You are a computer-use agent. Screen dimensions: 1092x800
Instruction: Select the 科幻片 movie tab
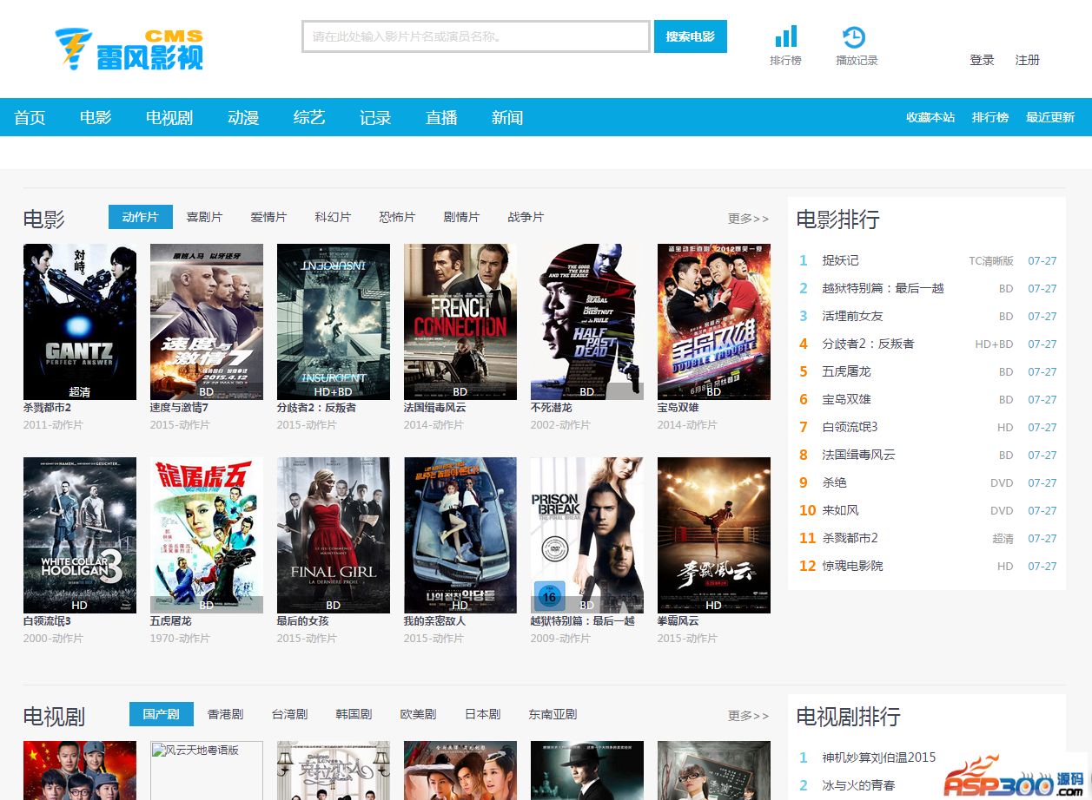tap(333, 217)
